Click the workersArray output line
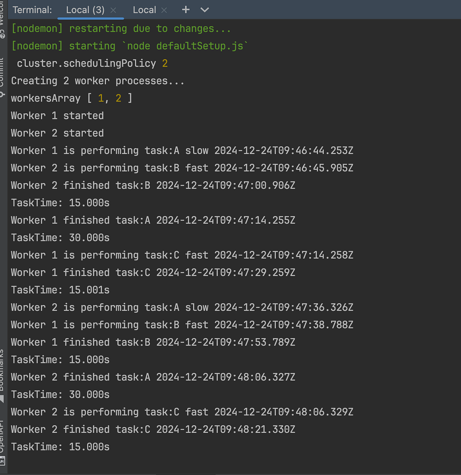 click(71, 98)
